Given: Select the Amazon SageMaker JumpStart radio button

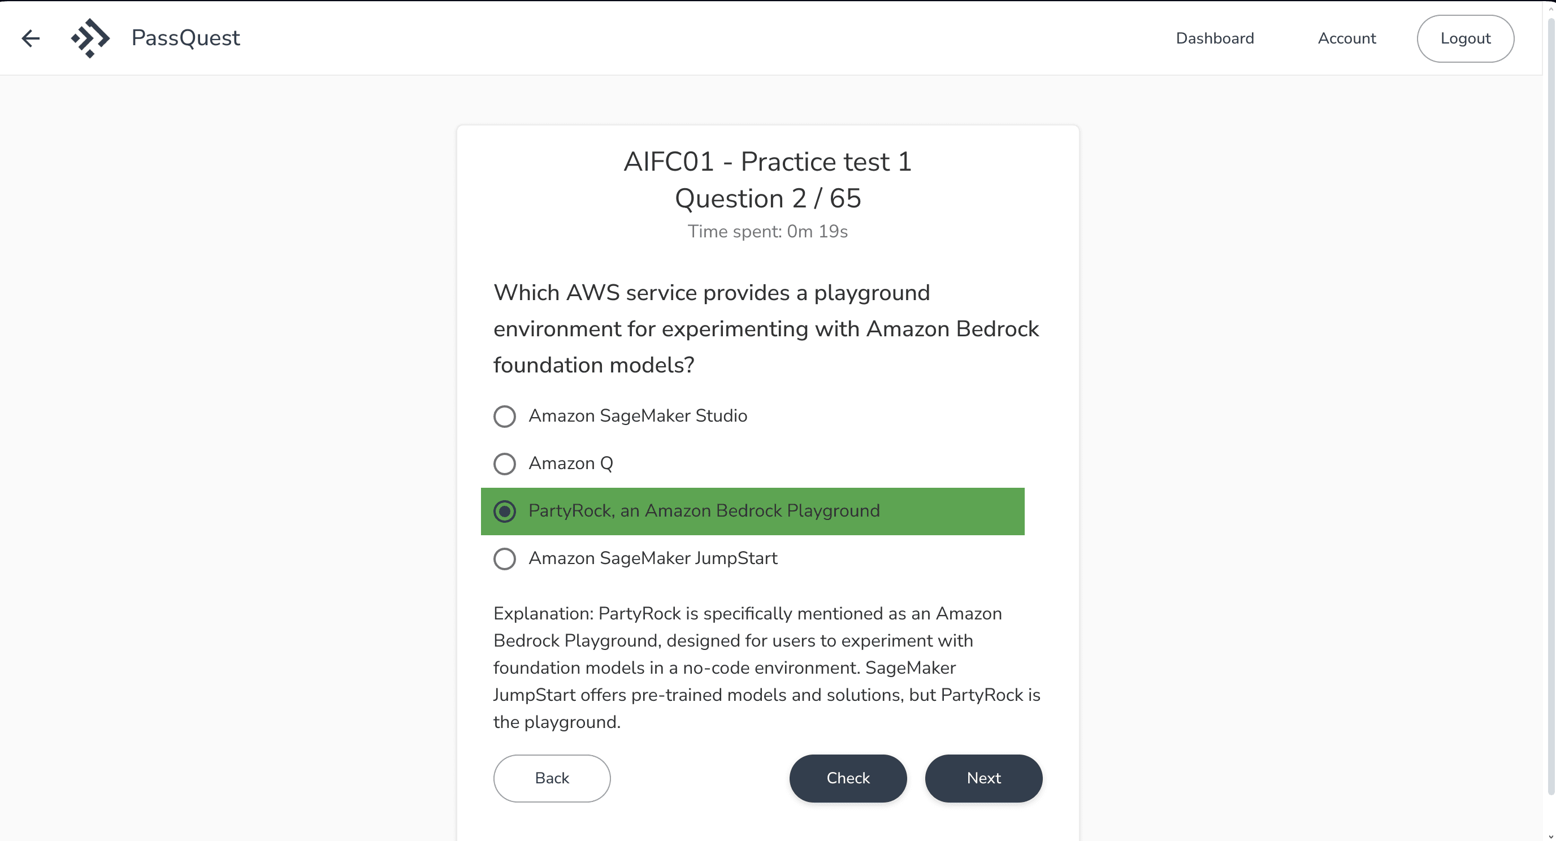Looking at the screenshot, I should pos(504,559).
